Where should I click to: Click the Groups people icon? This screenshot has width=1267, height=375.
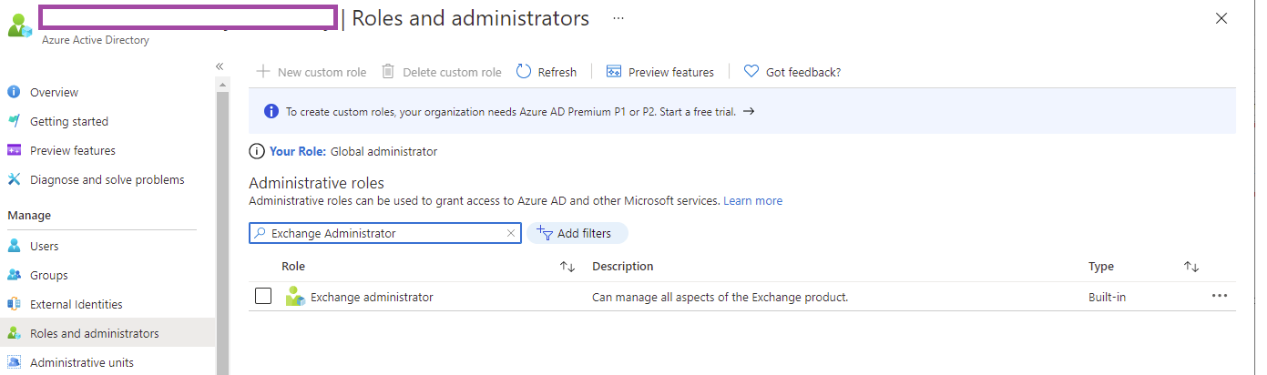coord(14,275)
